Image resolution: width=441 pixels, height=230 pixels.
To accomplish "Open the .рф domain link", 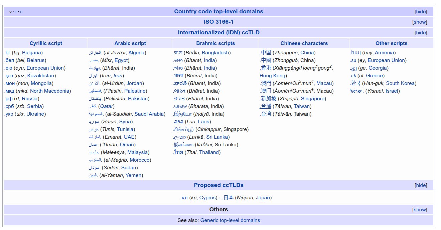I will 8,99.
